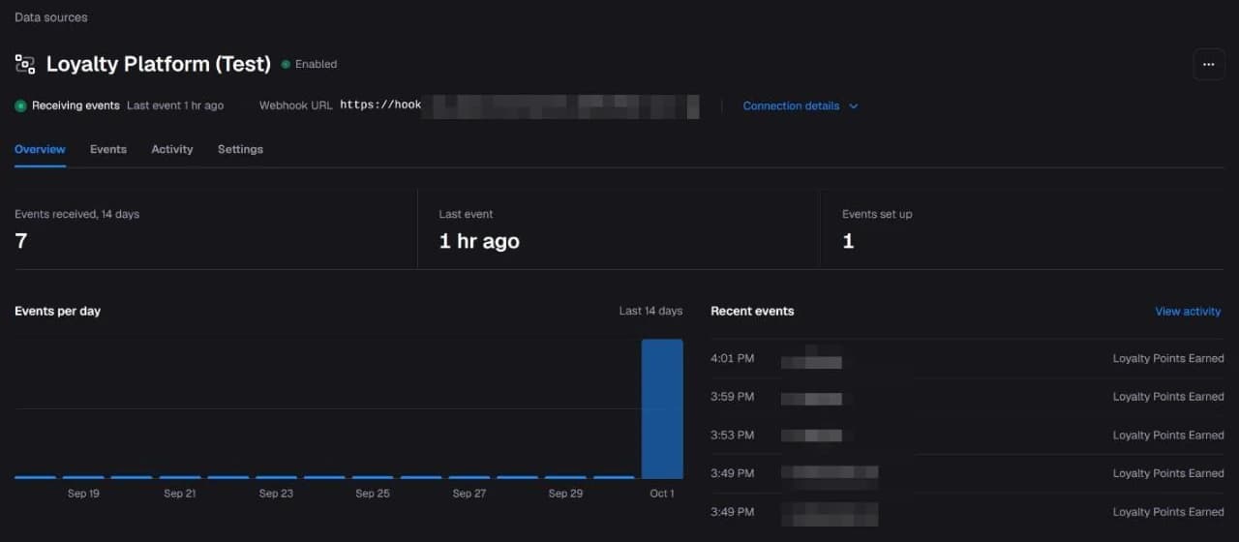The image size is (1239, 542).
Task: Open the Settings tab
Action: click(x=240, y=149)
